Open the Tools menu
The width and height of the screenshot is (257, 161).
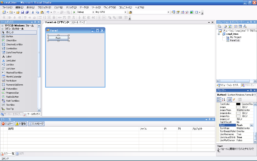click(96, 7)
